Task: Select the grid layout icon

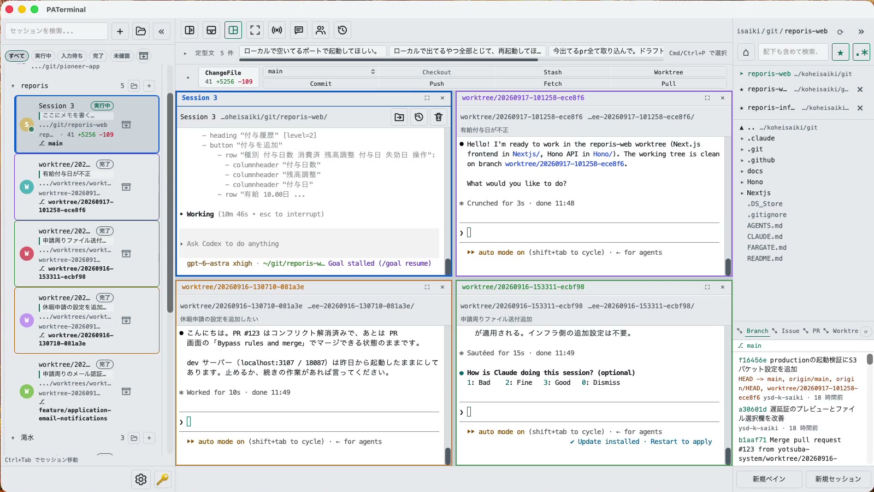Action: [x=233, y=30]
